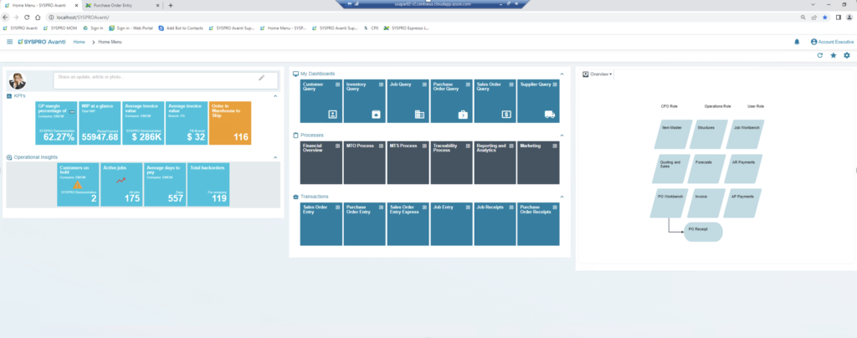
Task: Click the corner icon on the MTS Process tile
Action: (424, 146)
